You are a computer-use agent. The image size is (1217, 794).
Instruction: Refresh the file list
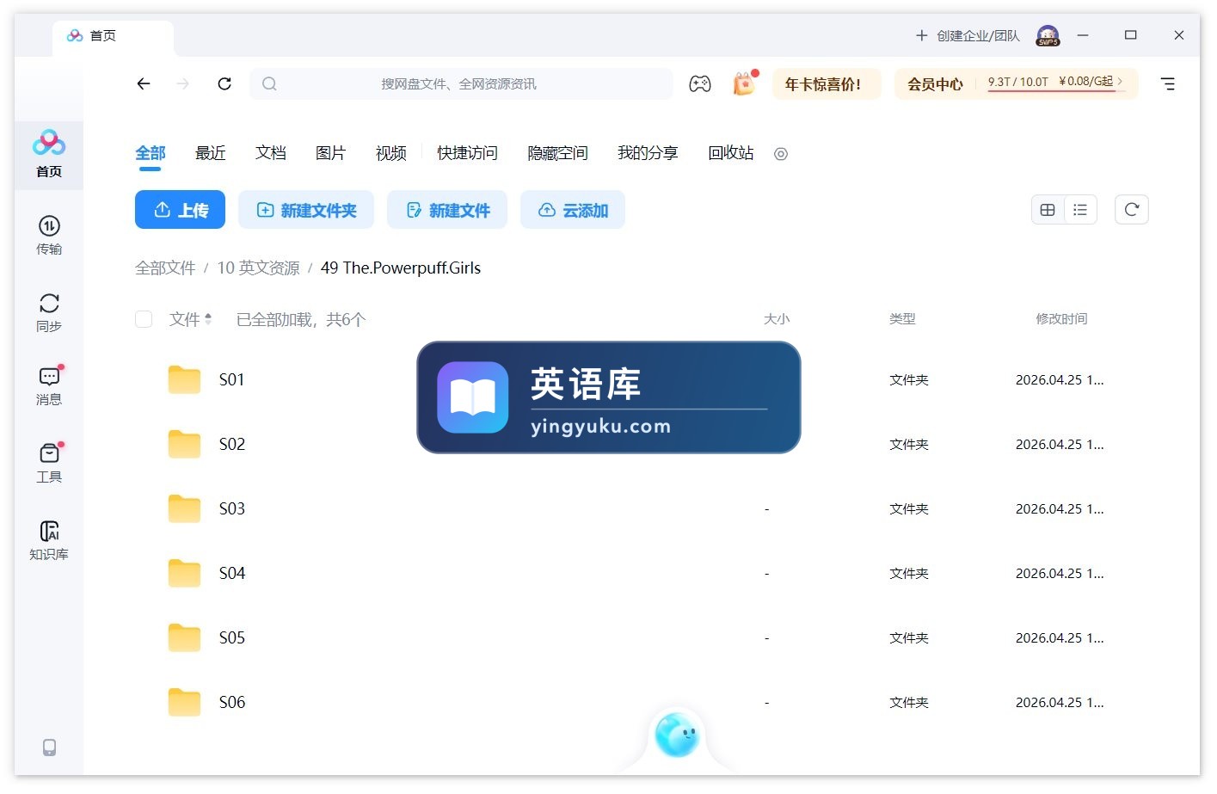[x=1132, y=210]
